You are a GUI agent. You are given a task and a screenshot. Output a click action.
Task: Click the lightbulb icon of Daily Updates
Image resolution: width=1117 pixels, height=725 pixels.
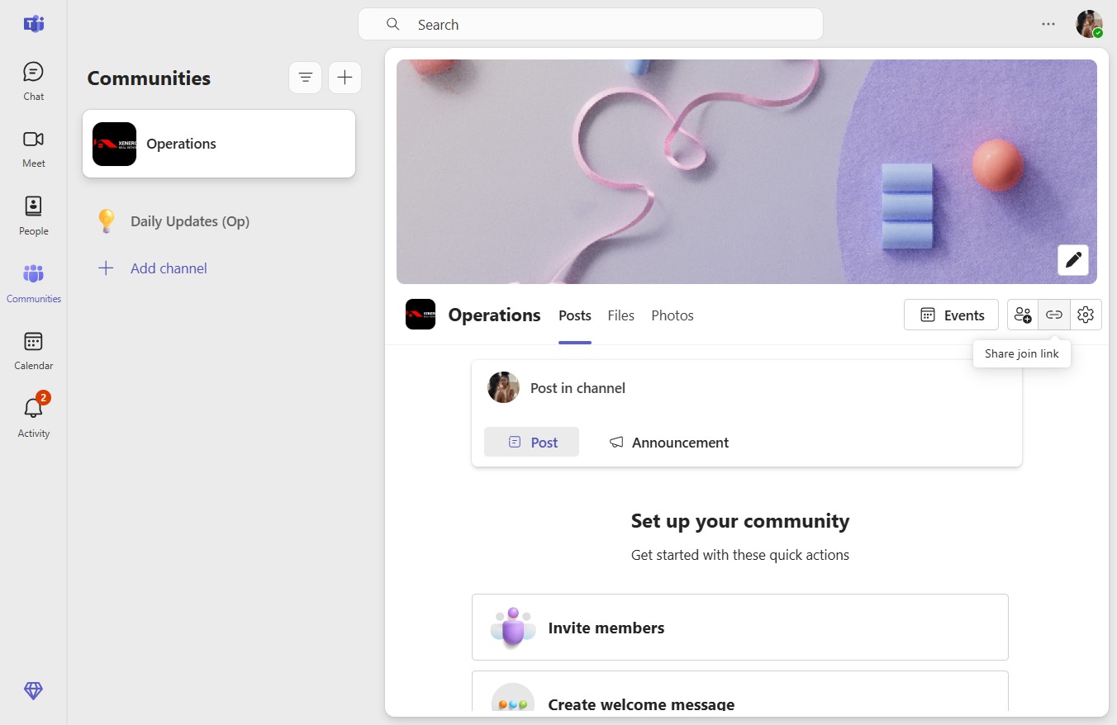pyautogui.click(x=106, y=221)
